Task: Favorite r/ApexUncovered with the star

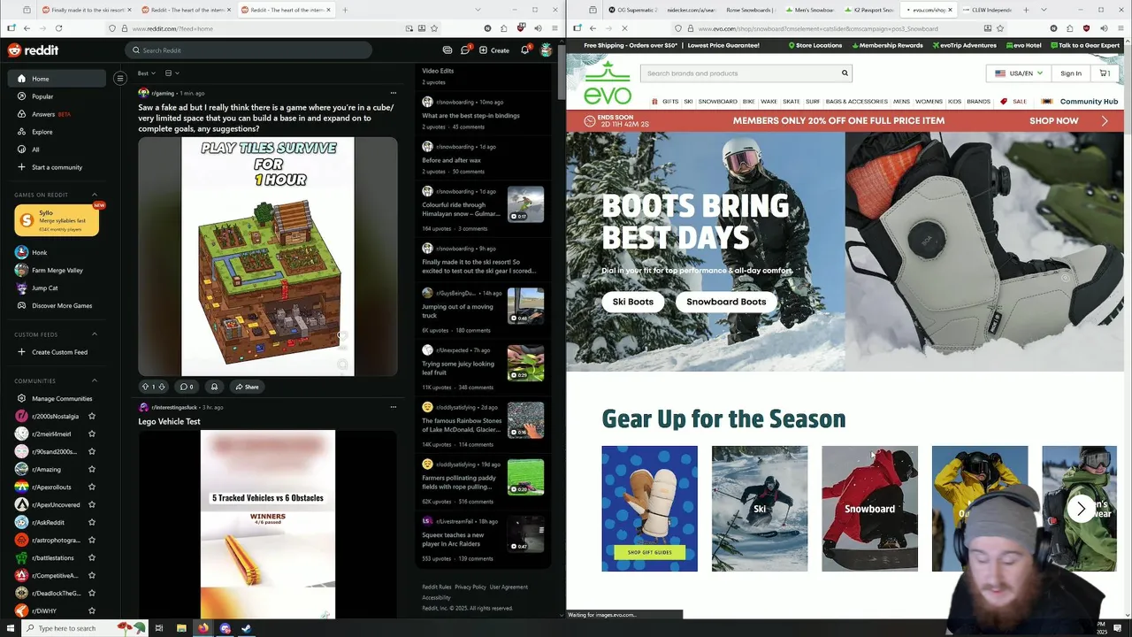Action: (92, 504)
